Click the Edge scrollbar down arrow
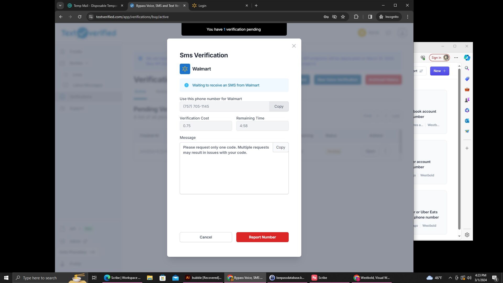 point(459,236)
